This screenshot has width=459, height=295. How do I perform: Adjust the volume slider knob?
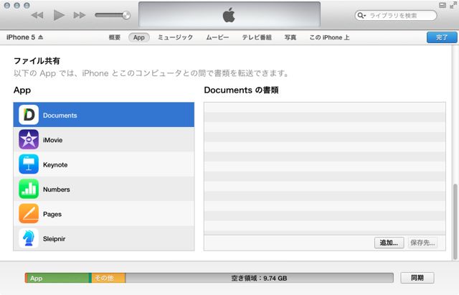click(x=126, y=15)
